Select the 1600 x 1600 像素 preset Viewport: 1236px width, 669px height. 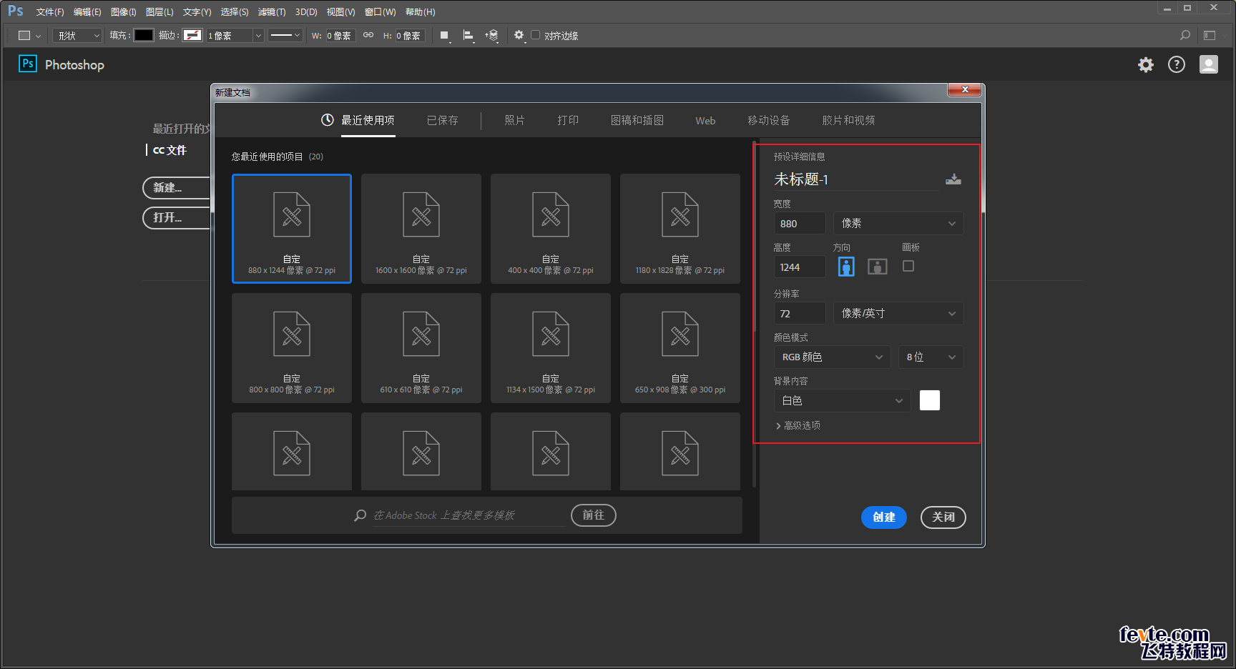(421, 229)
